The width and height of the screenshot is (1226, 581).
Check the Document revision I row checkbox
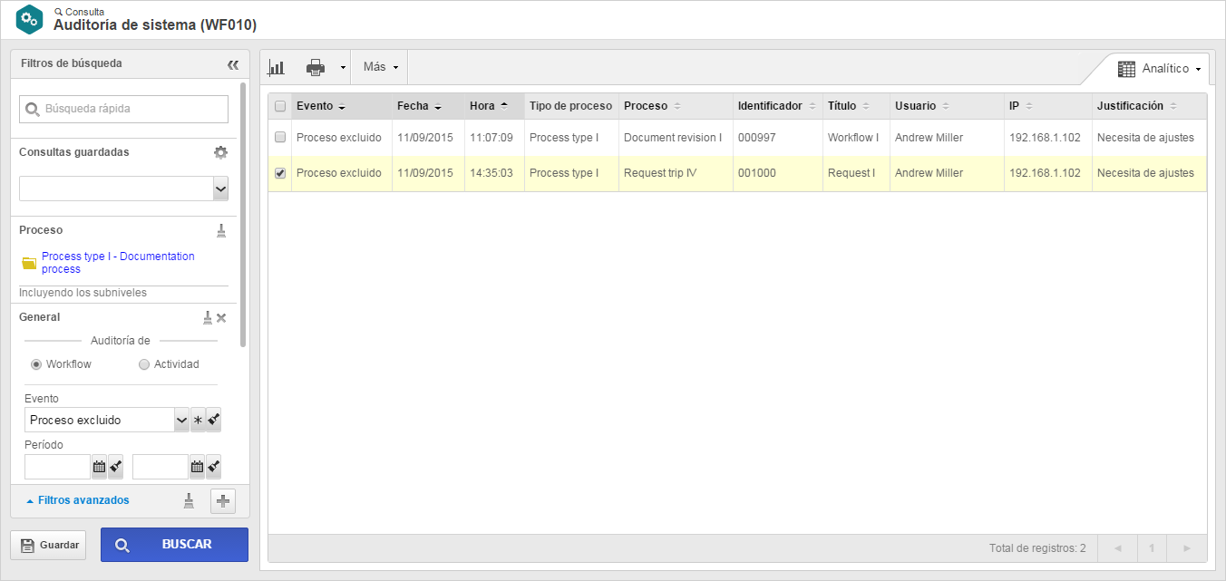pyautogui.click(x=280, y=138)
